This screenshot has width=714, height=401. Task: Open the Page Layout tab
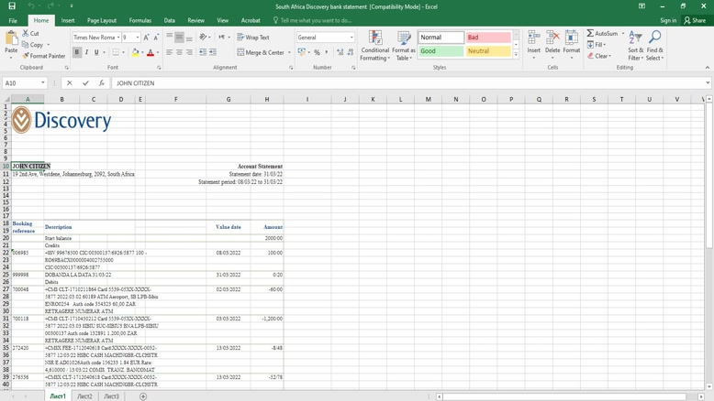pos(102,20)
